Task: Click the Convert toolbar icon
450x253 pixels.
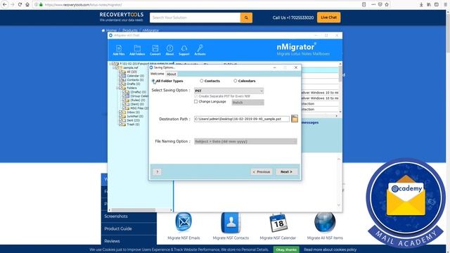Action: pyautogui.click(x=155, y=50)
